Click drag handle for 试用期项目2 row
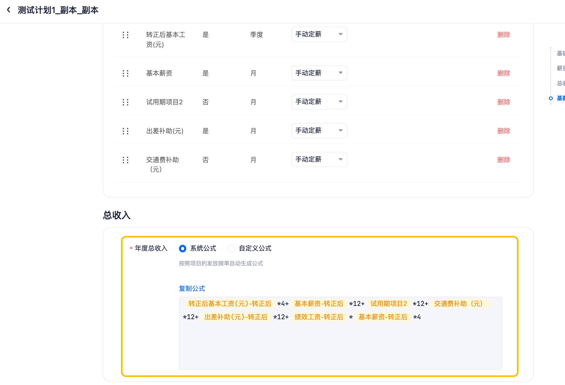This screenshot has width=565, height=385. (x=125, y=102)
